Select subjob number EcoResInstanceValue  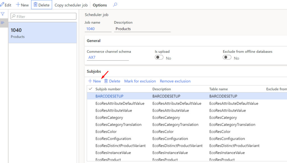[x=113, y=153]
